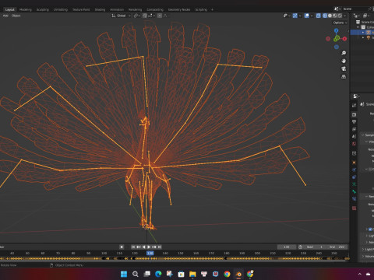
Task: Expand the Light Paths panel
Action: point(363,250)
